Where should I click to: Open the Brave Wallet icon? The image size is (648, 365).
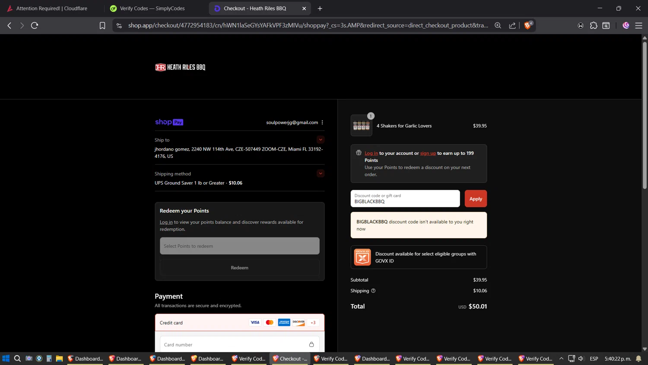(x=581, y=26)
